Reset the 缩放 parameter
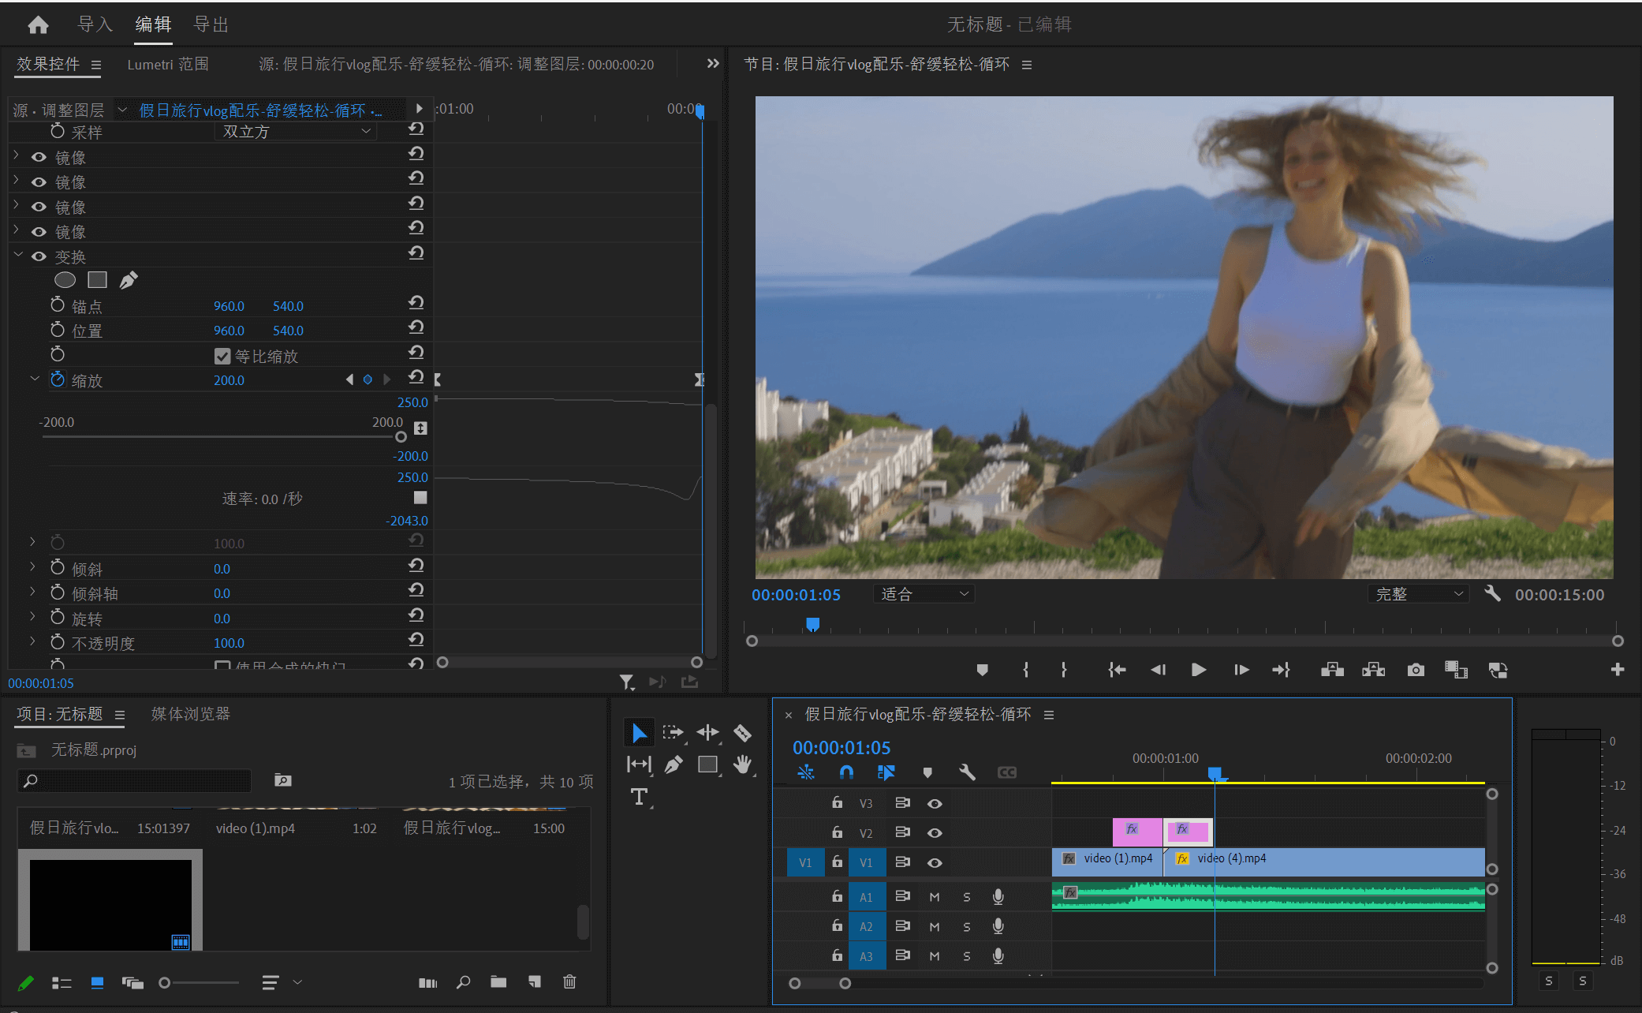1642x1013 pixels. [x=416, y=377]
